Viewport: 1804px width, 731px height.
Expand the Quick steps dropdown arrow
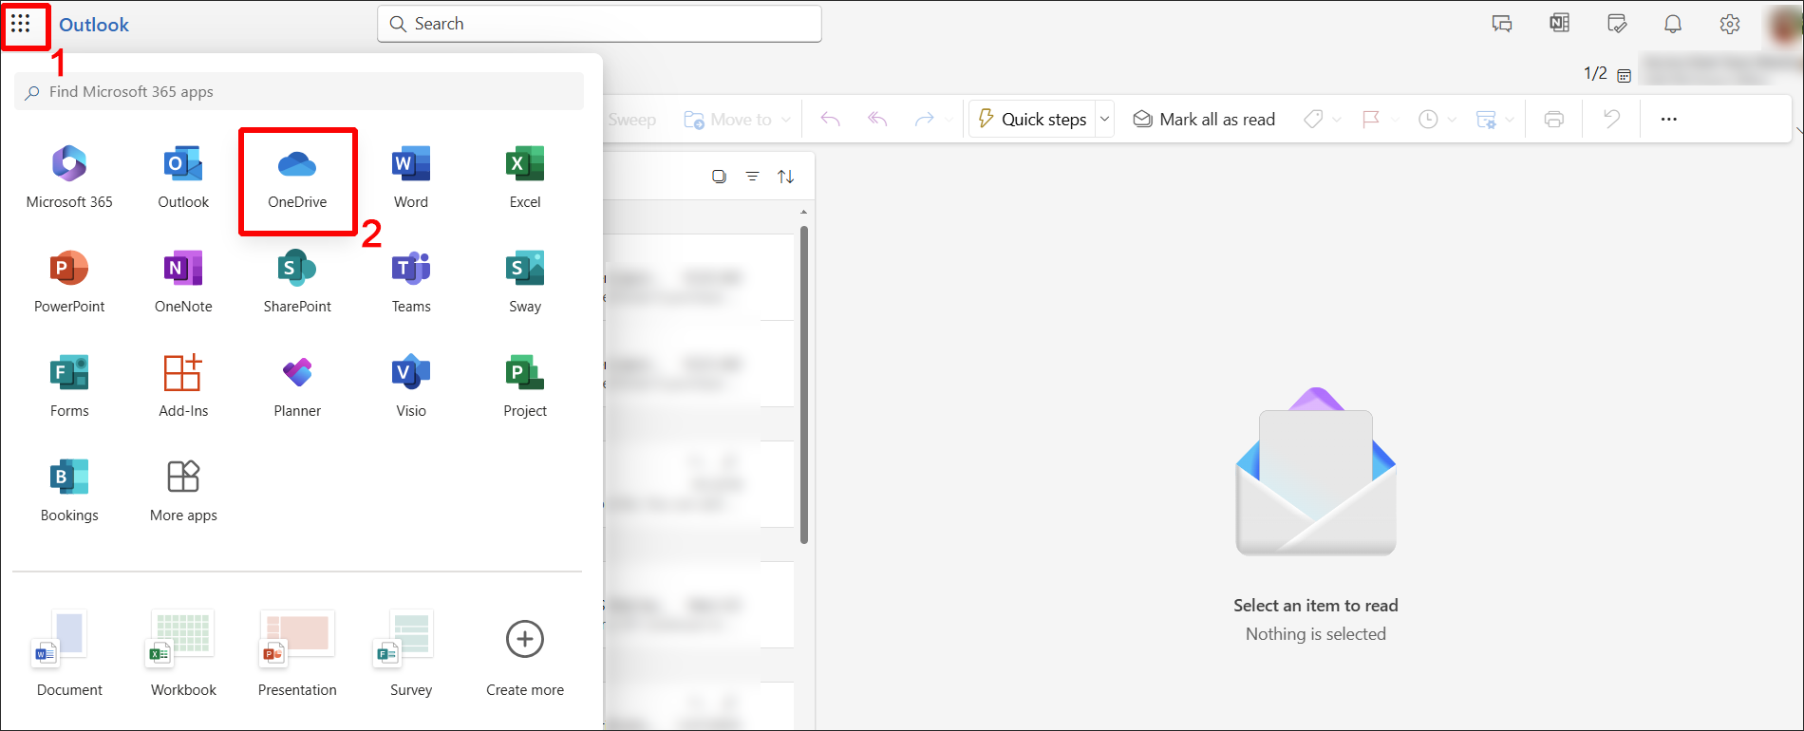(1105, 119)
